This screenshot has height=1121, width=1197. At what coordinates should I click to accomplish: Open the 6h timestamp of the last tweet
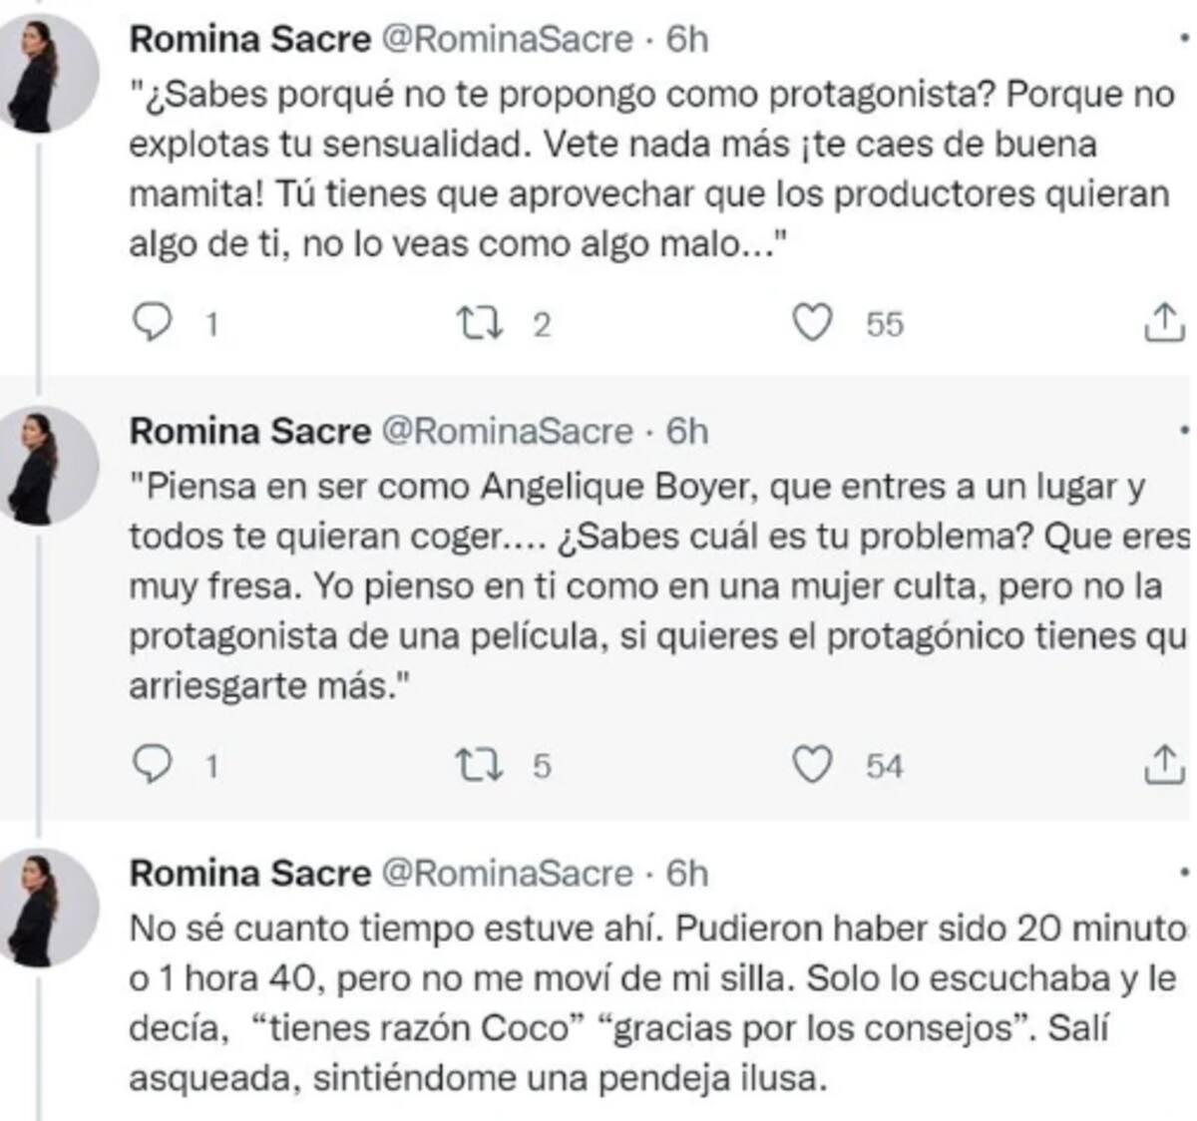tap(687, 873)
